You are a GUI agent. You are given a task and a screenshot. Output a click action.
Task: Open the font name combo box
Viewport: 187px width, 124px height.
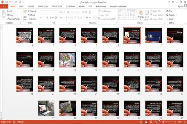coord(46,12)
